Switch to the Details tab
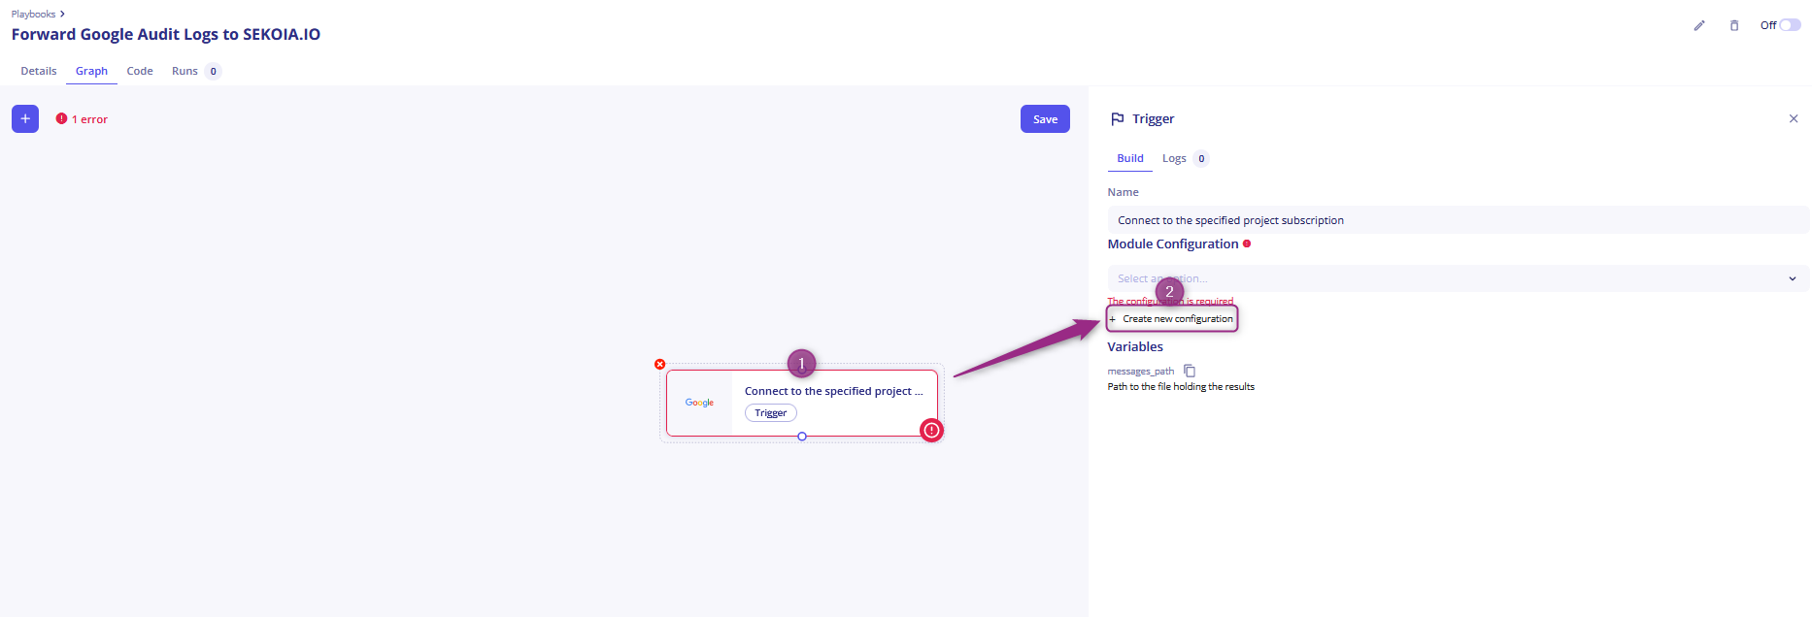1812x617 pixels. (39, 71)
